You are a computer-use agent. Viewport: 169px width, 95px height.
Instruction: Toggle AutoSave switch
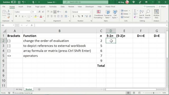(x=13, y=2)
